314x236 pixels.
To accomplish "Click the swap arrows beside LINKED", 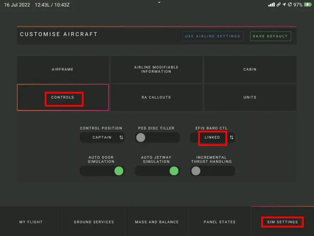I will pyautogui.click(x=231, y=137).
